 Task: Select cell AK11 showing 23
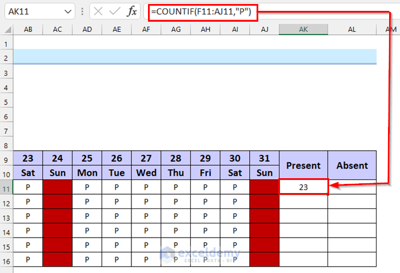[x=303, y=187]
